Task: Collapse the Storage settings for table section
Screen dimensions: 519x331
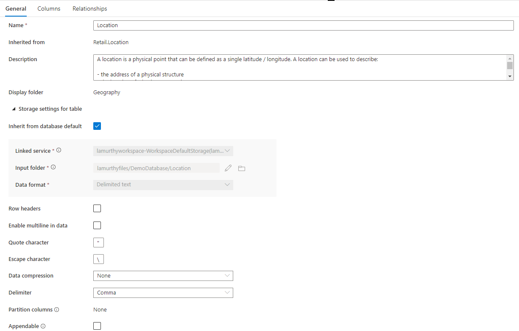Action: [14, 109]
